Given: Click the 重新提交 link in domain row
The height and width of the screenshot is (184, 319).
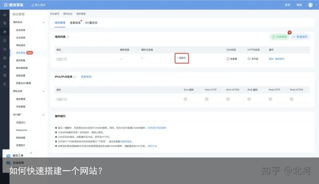Looking at the screenshot, I should tap(280, 59).
